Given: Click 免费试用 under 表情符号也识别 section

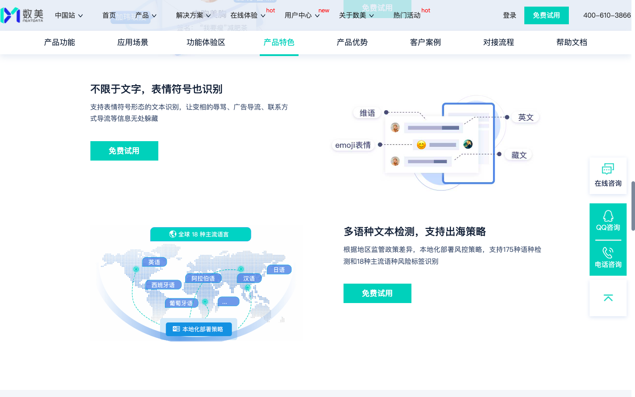Looking at the screenshot, I should pyautogui.click(x=124, y=151).
